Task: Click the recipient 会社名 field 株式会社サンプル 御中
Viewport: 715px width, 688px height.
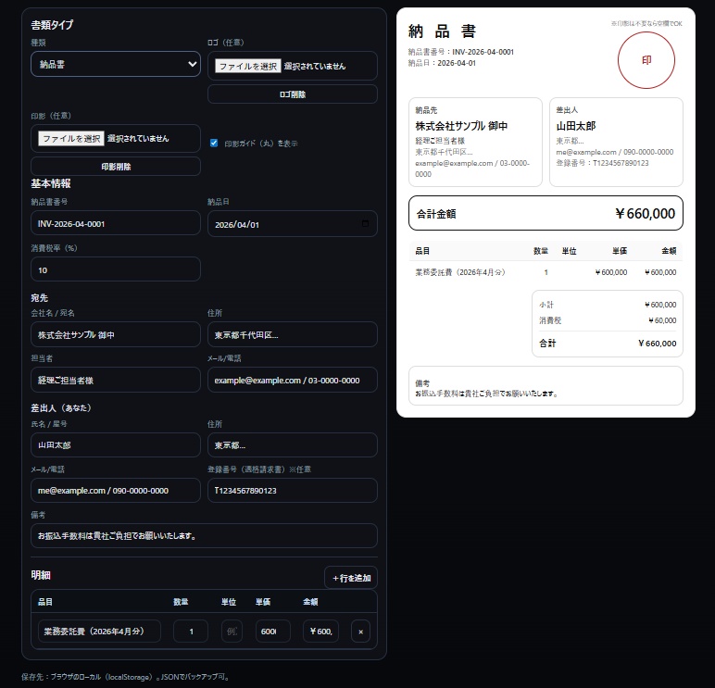Action: 116,334
